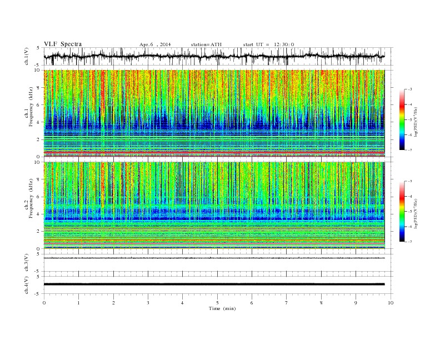440x340 pixels.
Task: Click the "2" kHz tick of ch.2 spectrogram
Action: (38, 232)
